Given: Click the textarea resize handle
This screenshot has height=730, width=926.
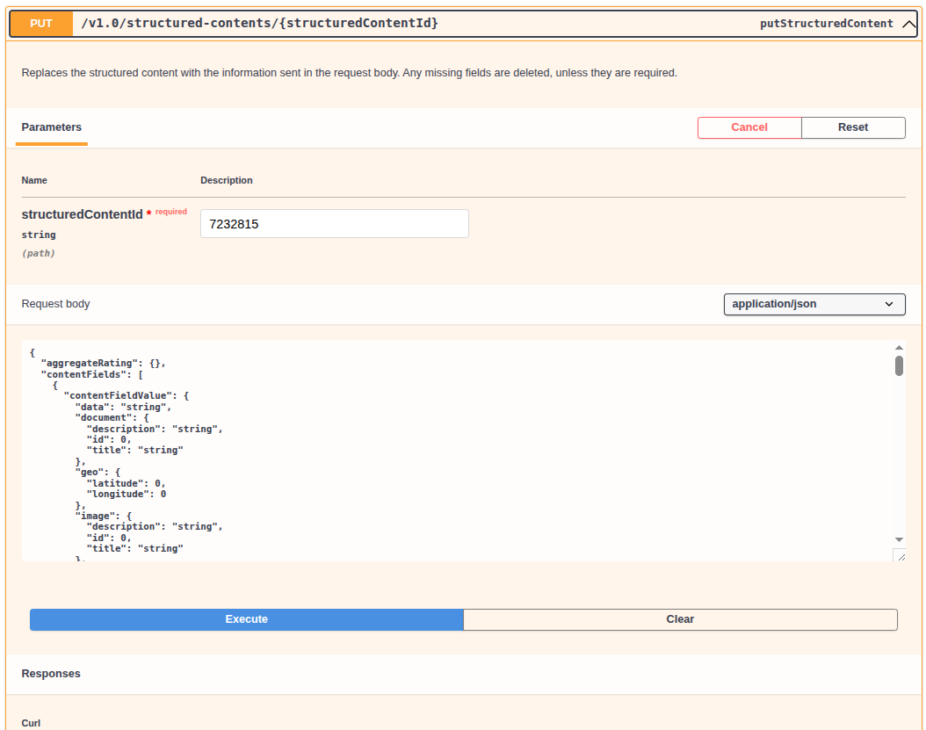Looking at the screenshot, I should 899,555.
